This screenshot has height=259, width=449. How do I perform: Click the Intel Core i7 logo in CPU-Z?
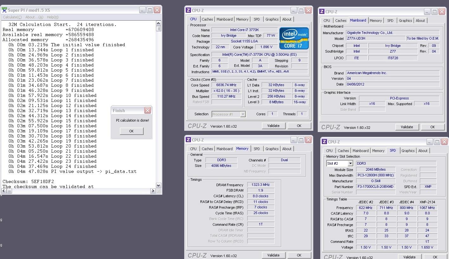(294, 38)
